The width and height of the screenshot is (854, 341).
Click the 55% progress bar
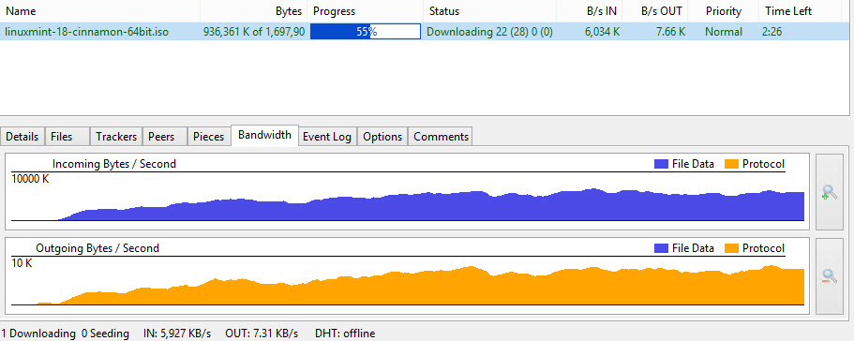coord(366,32)
